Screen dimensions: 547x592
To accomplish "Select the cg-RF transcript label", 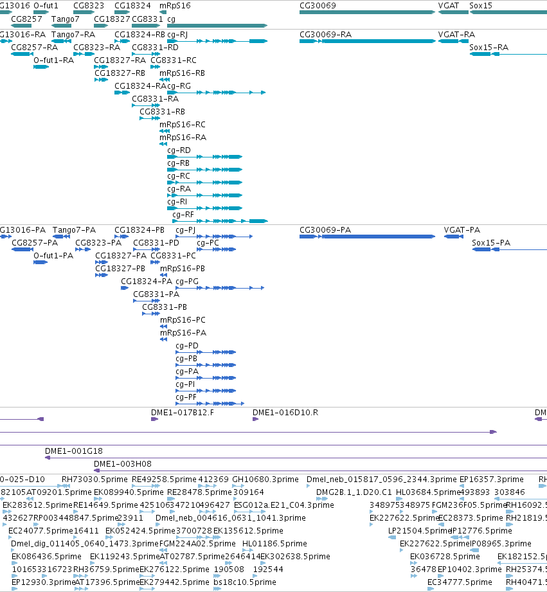I will click(x=183, y=215).
